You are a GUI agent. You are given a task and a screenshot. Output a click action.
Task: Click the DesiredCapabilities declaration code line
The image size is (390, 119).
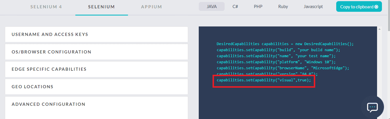[285, 44]
